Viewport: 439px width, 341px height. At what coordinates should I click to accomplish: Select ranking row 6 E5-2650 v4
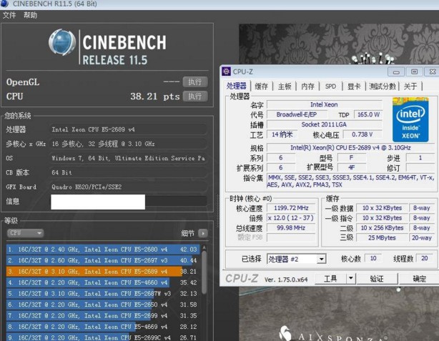tap(102, 305)
